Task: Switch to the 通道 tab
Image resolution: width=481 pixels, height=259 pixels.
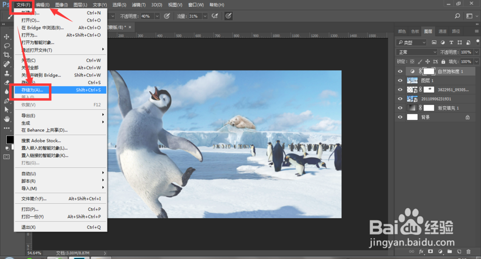Action: pos(443,31)
